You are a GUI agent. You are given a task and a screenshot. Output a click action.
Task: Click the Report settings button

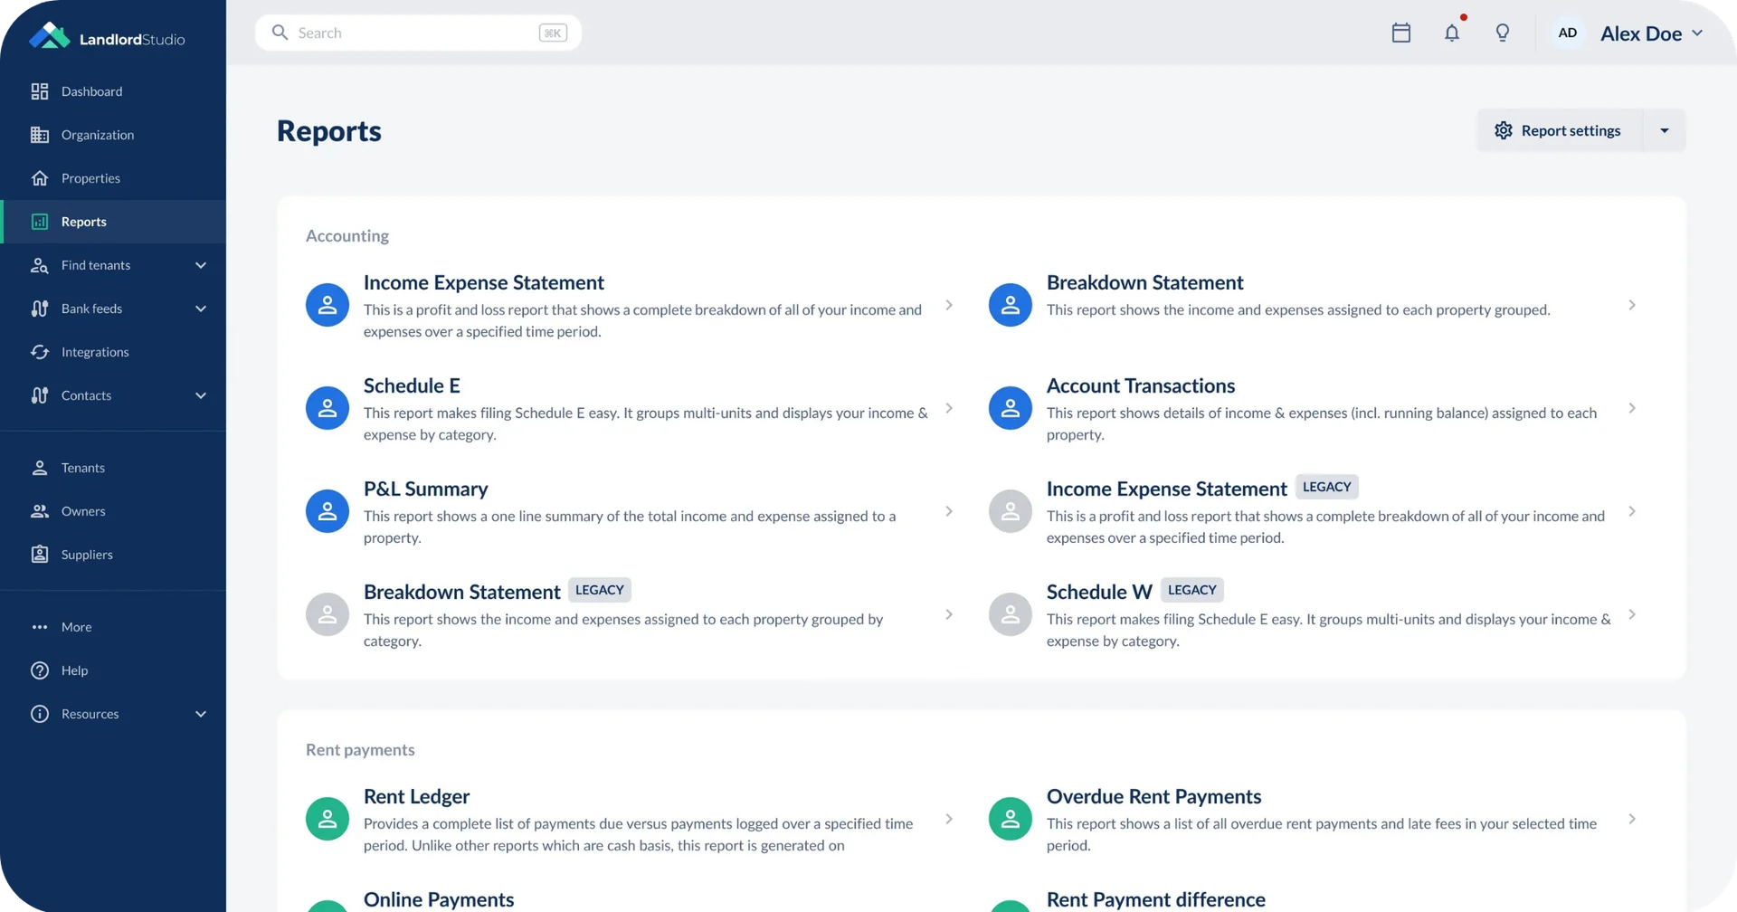coord(1561,130)
